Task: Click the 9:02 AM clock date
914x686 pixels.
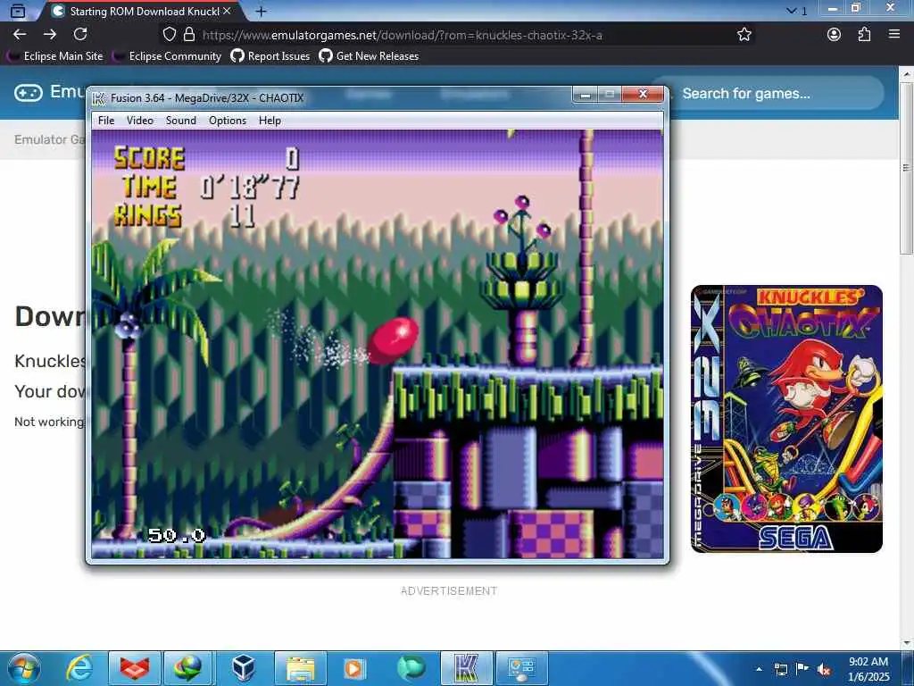Action: click(x=868, y=669)
